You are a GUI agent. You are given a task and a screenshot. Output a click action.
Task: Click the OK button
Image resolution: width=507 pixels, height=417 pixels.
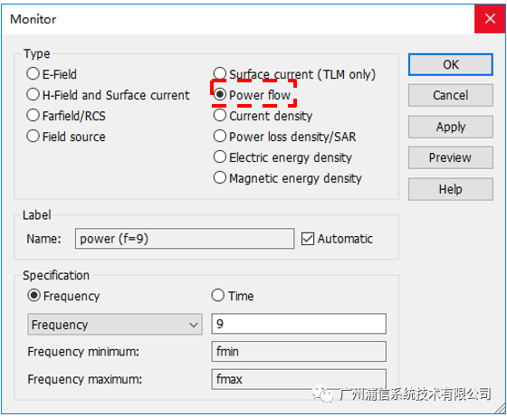451,64
